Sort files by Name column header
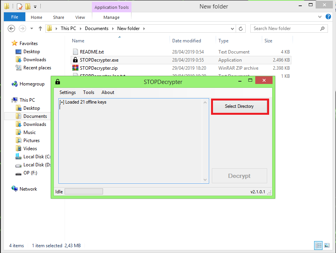This screenshot has height=253, width=336. [x=78, y=41]
